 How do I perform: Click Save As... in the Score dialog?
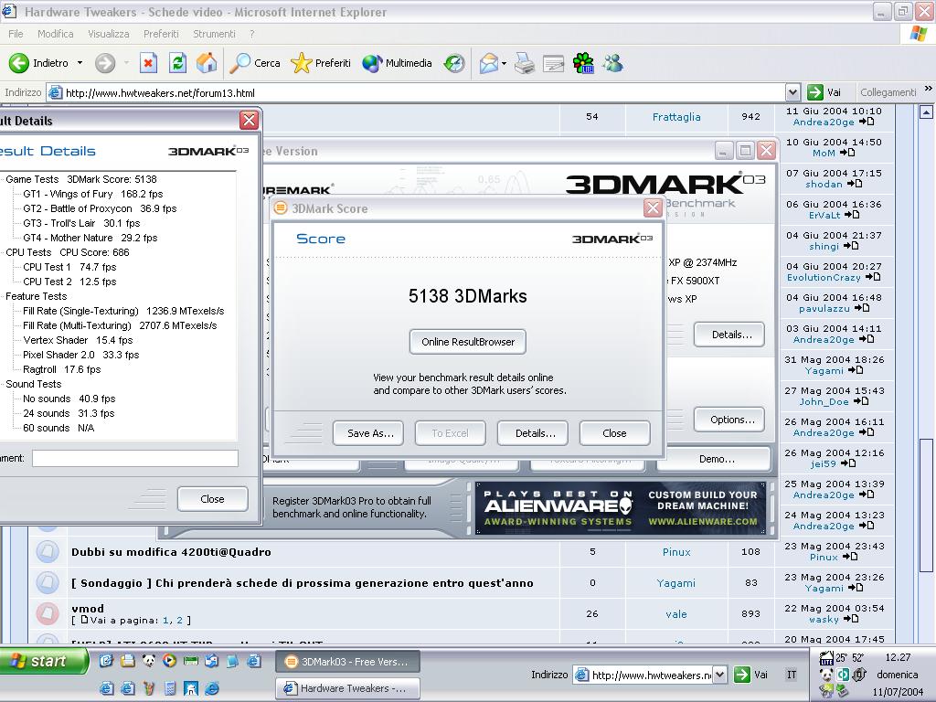tap(368, 433)
